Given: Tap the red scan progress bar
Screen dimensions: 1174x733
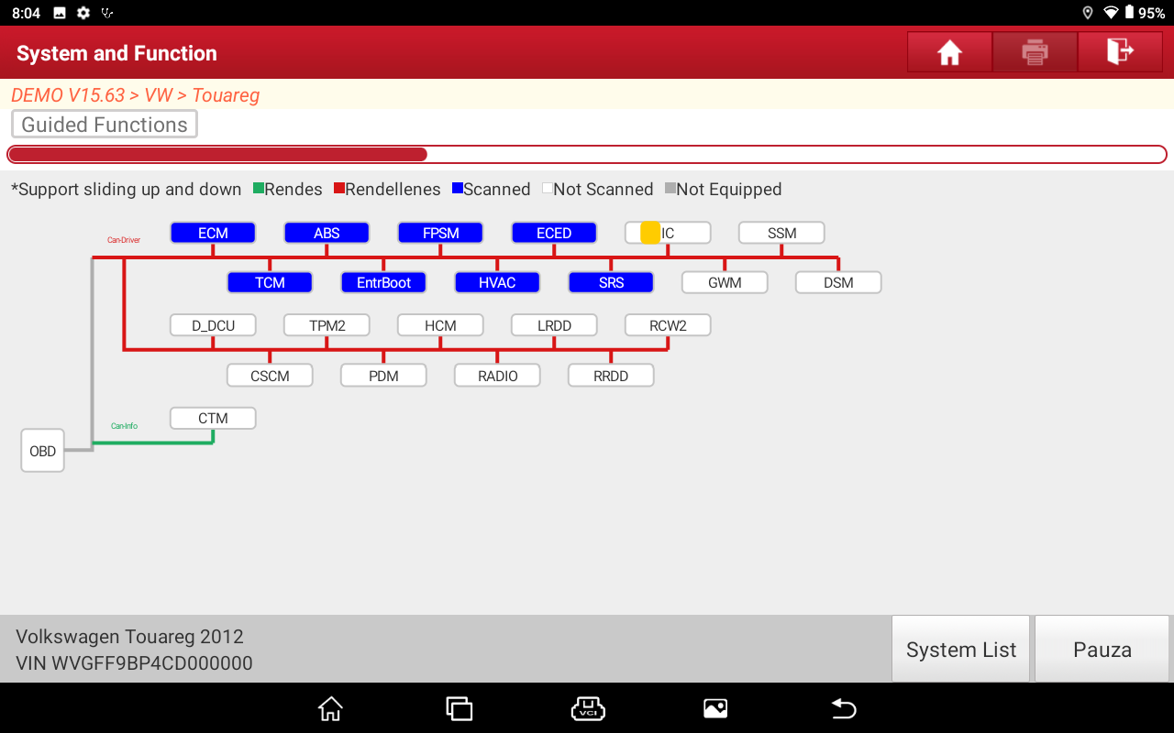Looking at the screenshot, I should 587,154.
